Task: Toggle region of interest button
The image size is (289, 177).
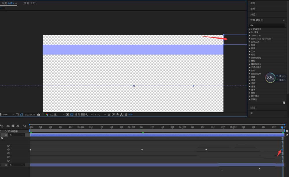Action: coord(67,115)
